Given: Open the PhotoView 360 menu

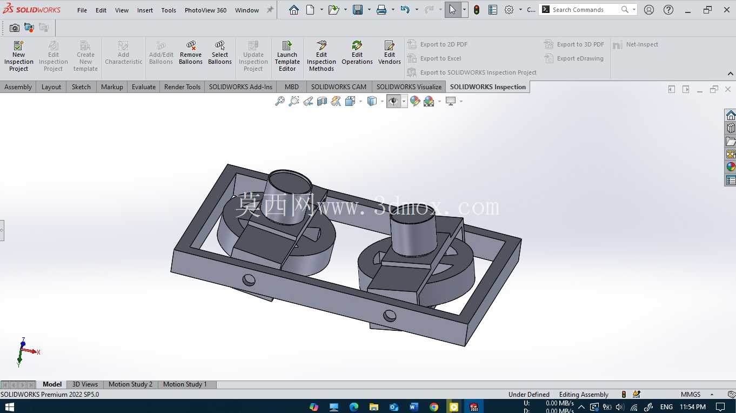Looking at the screenshot, I should click(205, 10).
